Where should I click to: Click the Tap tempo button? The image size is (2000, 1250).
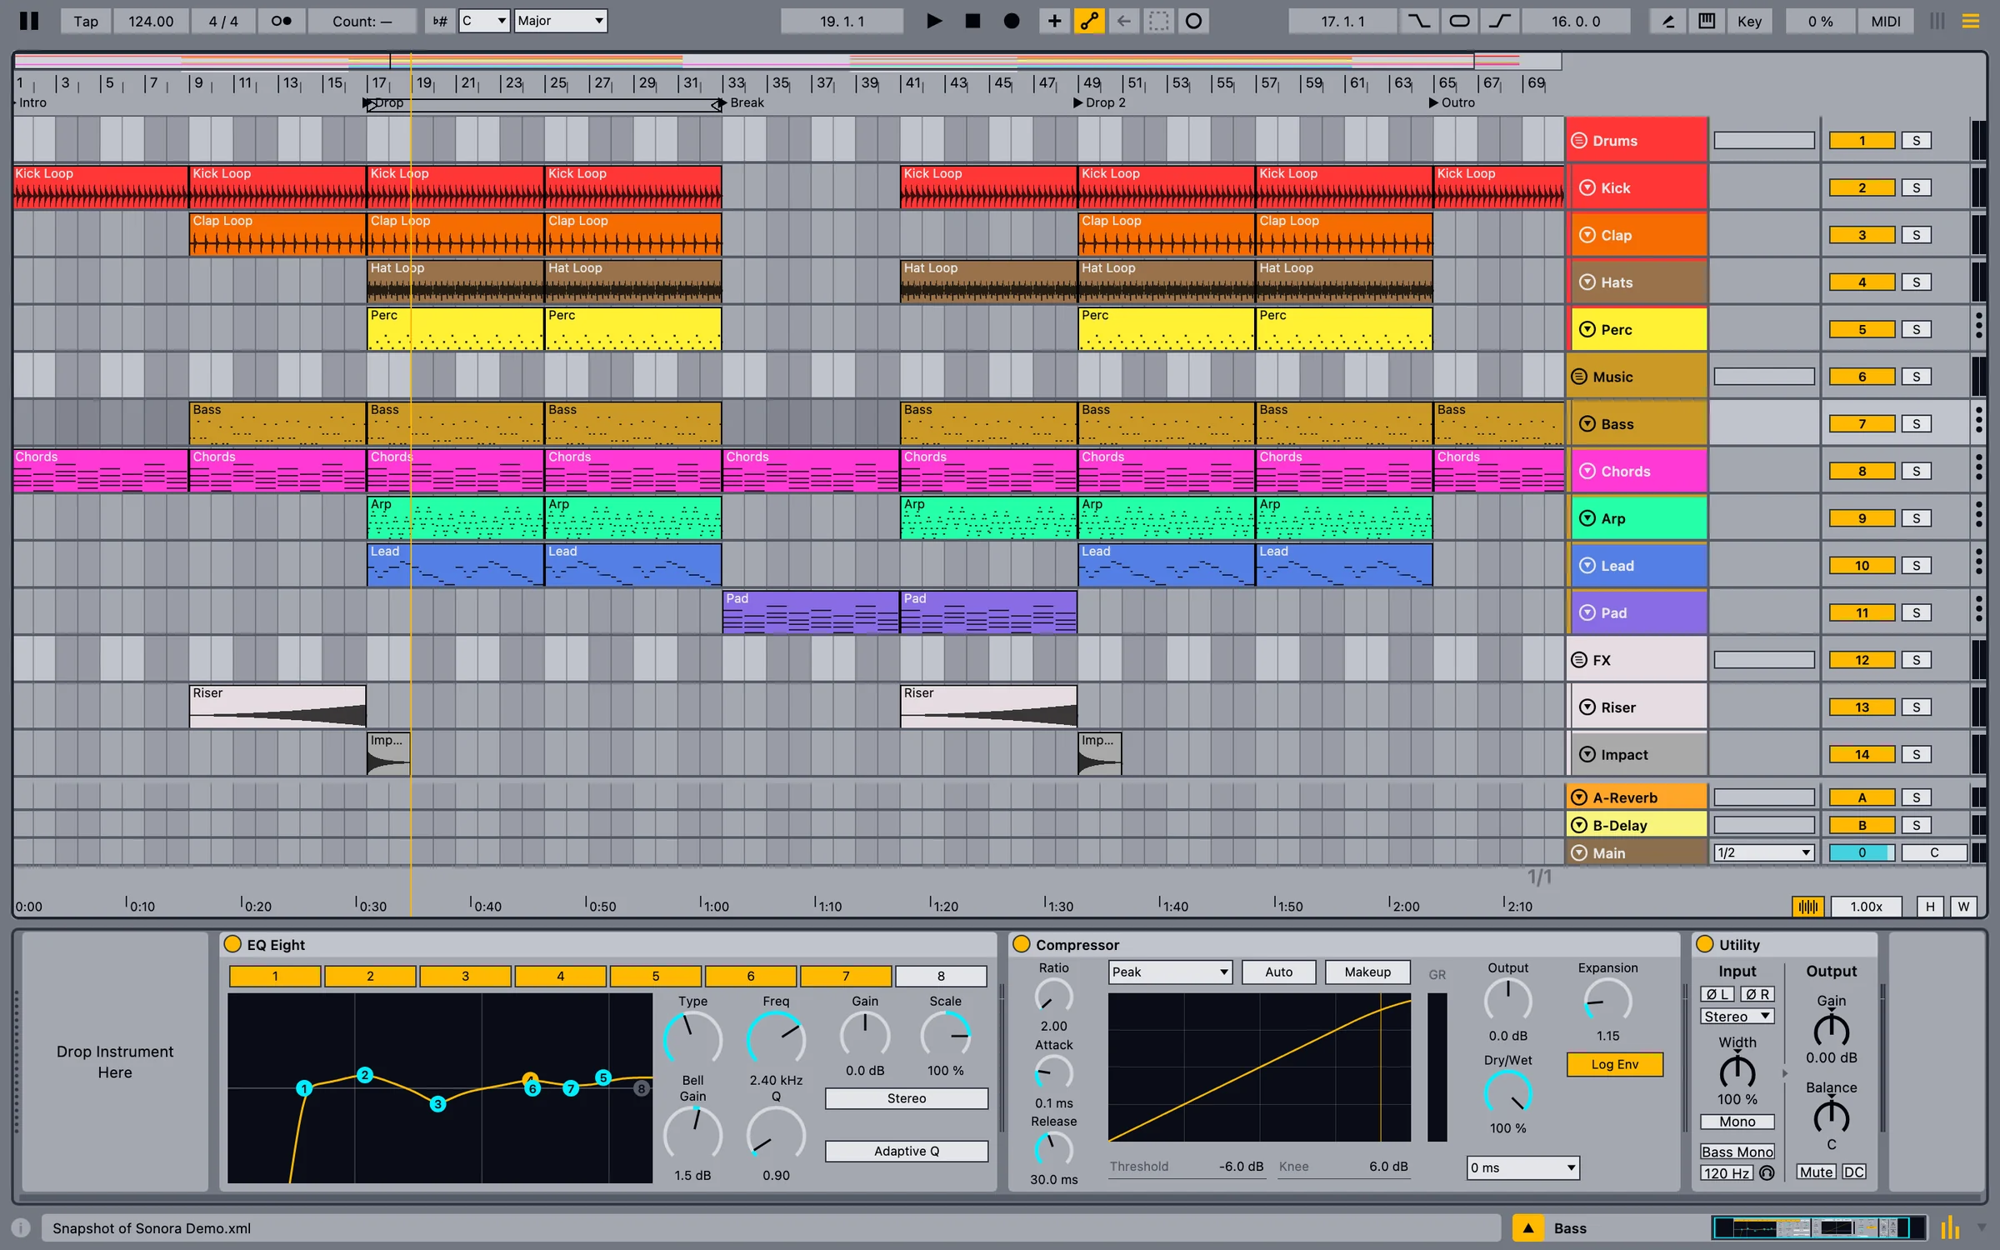tap(86, 21)
